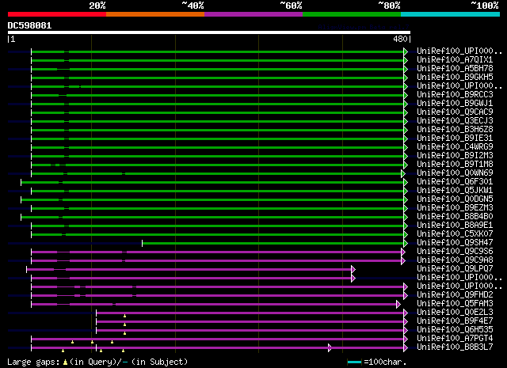
Task: Click the purple Q9LPQ7 alignment bar
Action: click(x=189, y=269)
